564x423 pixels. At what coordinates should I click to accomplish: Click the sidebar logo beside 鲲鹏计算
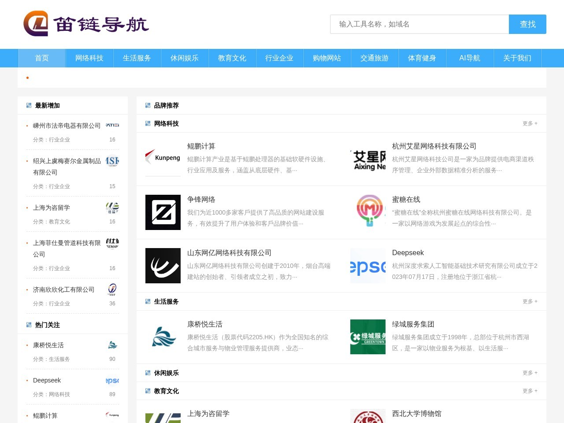[112, 416]
